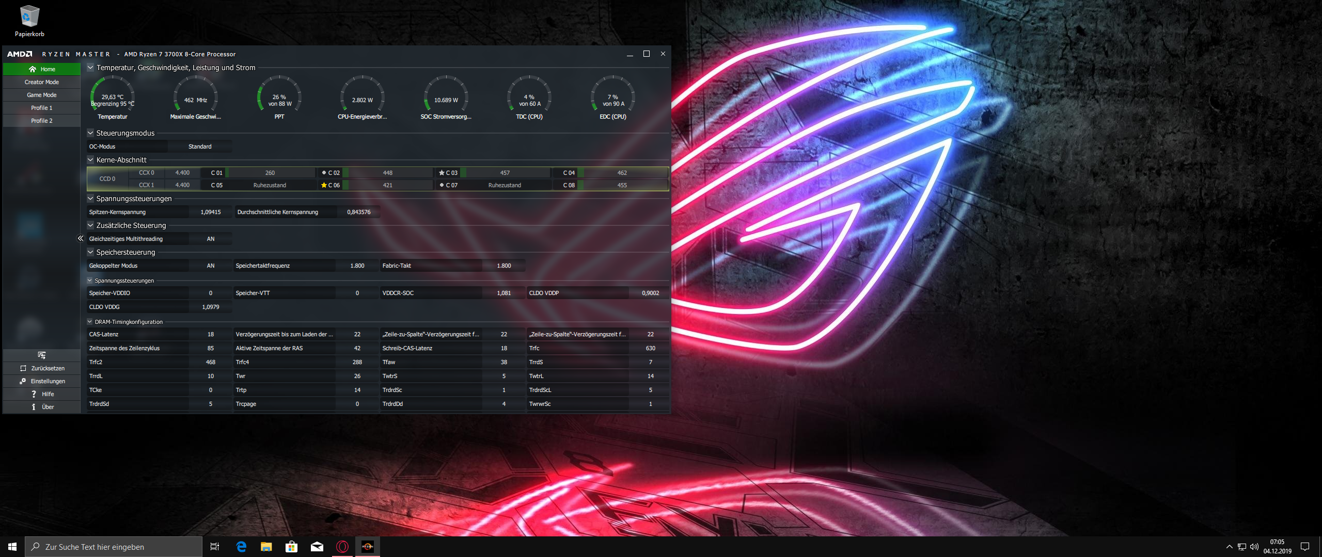Open the Opera browser from the taskbar
The height and width of the screenshot is (557, 1322).
(x=342, y=547)
